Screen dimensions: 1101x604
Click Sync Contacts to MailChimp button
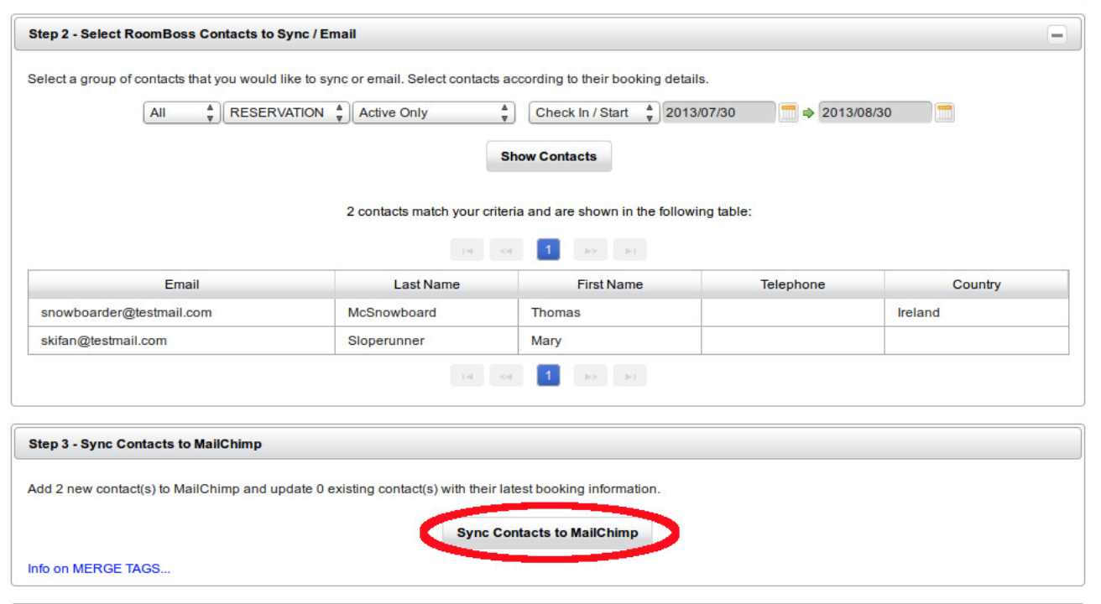(x=547, y=533)
